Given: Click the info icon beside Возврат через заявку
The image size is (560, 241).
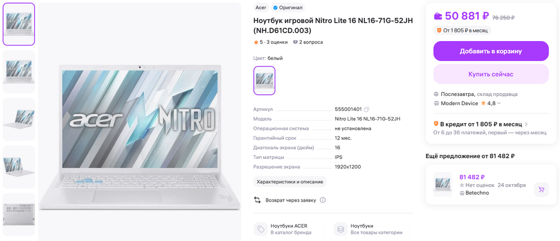Looking at the screenshot, I should coord(323,200).
